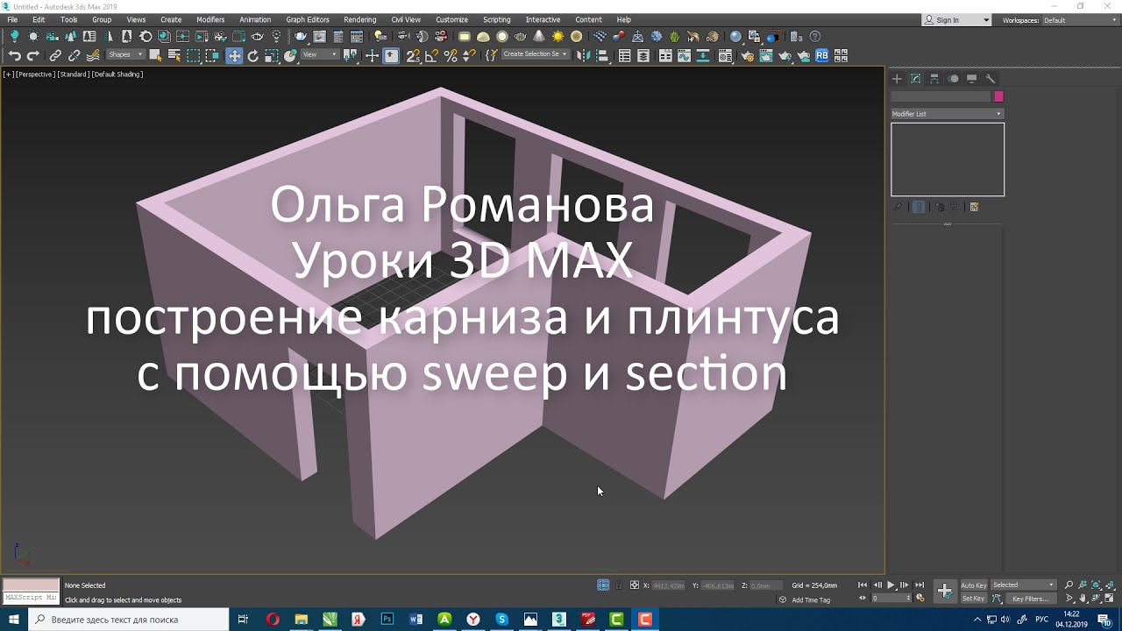Click the Add Time Tag label
1122x631 pixels.
(x=811, y=600)
